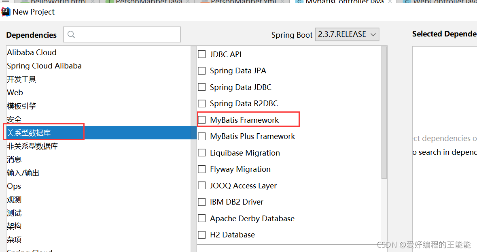Select the Web category in the sidebar
Image resolution: width=477 pixels, height=252 pixels.
15,92
